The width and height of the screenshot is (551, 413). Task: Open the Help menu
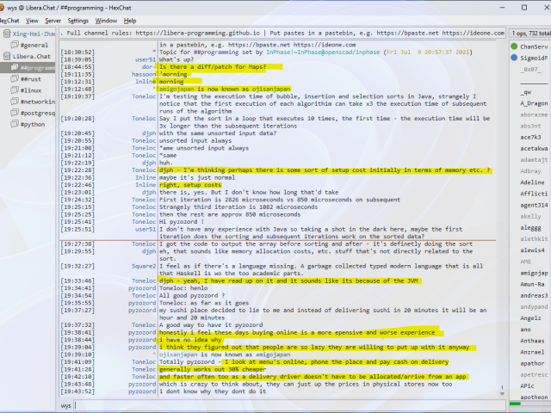point(130,20)
